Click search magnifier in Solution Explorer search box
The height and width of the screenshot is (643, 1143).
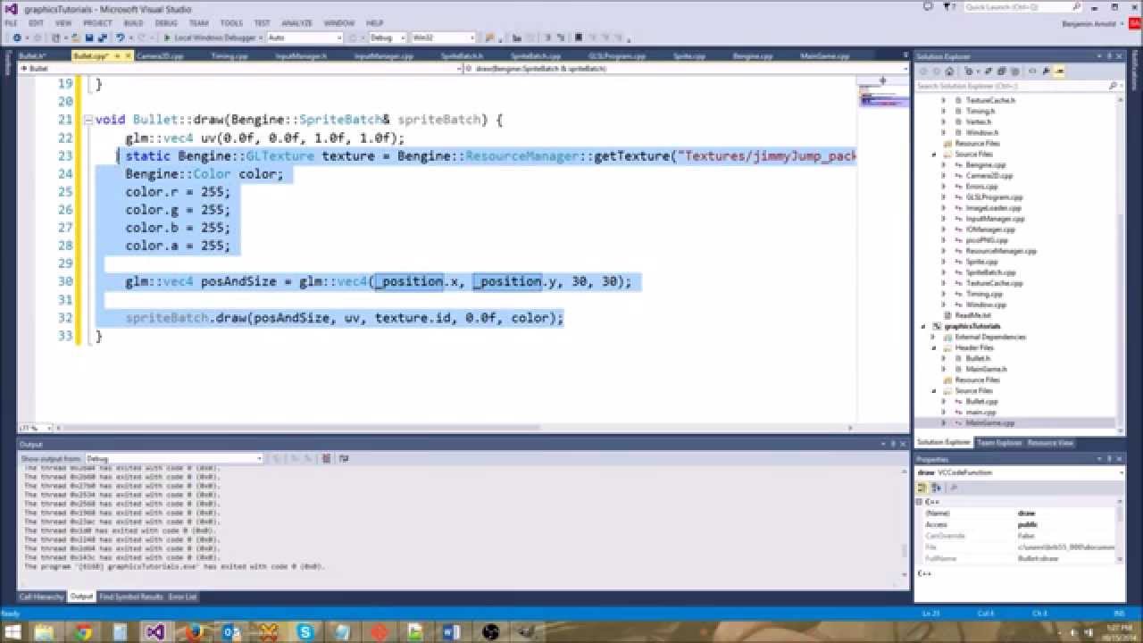[1112, 86]
